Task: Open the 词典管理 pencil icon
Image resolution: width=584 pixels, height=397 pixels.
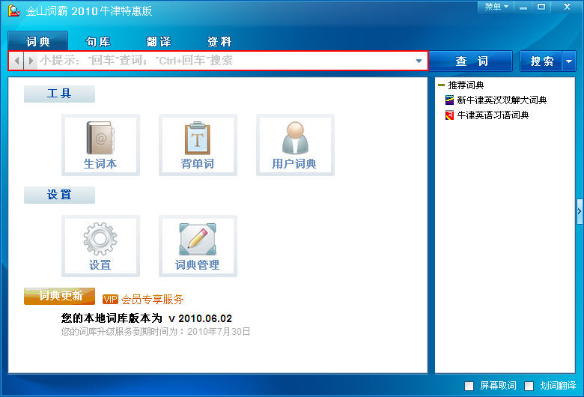Action: tap(198, 246)
